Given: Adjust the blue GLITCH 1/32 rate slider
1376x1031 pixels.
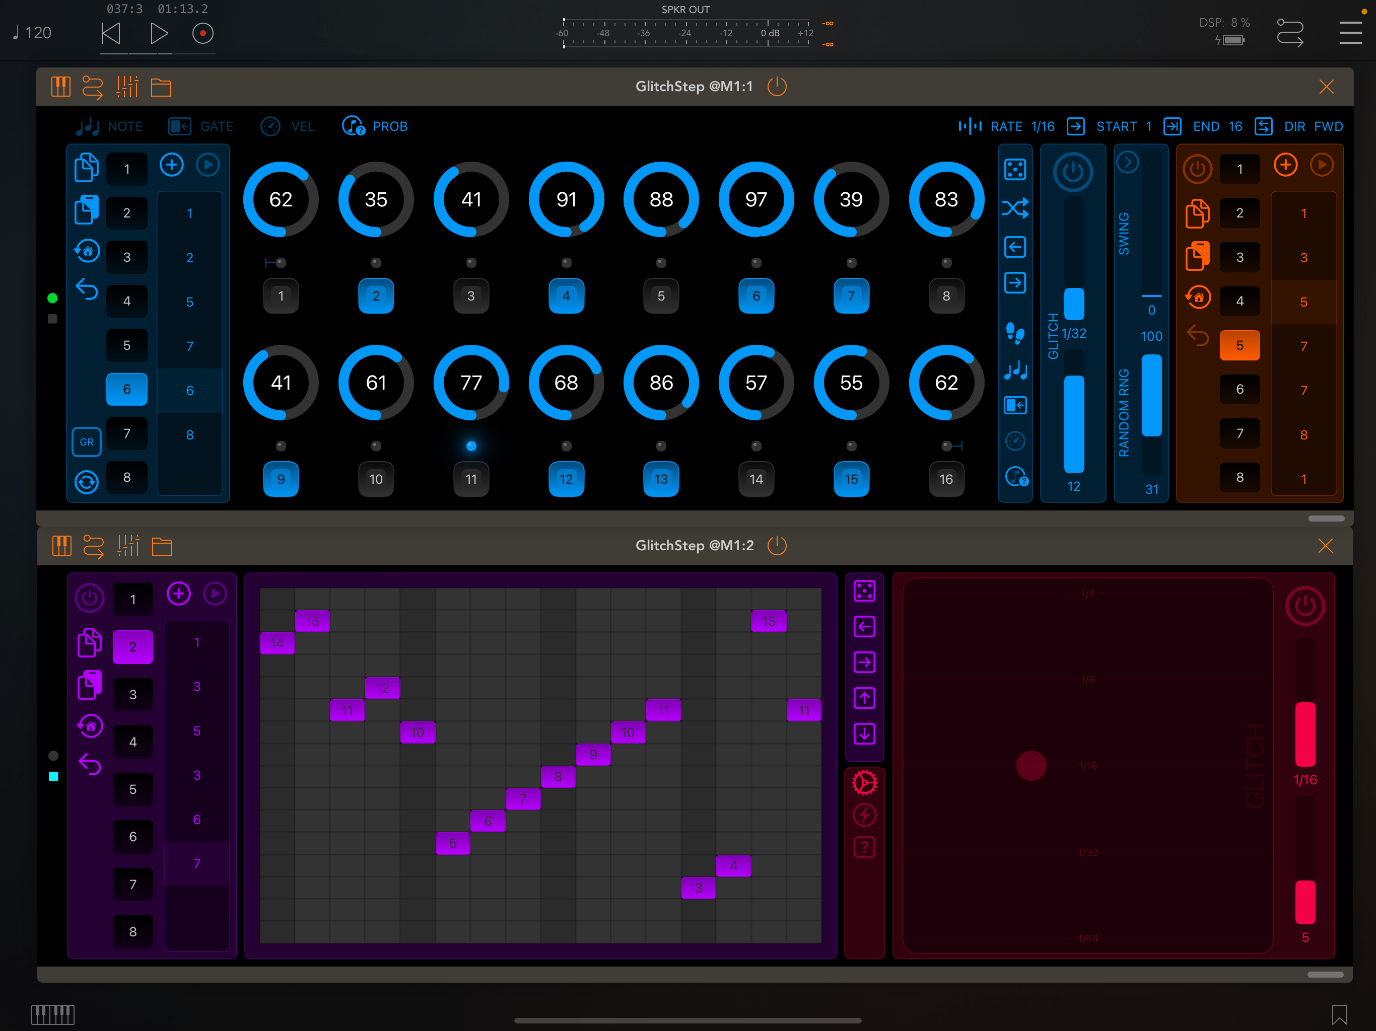Looking at the screenshot, I should point(1074,259).
